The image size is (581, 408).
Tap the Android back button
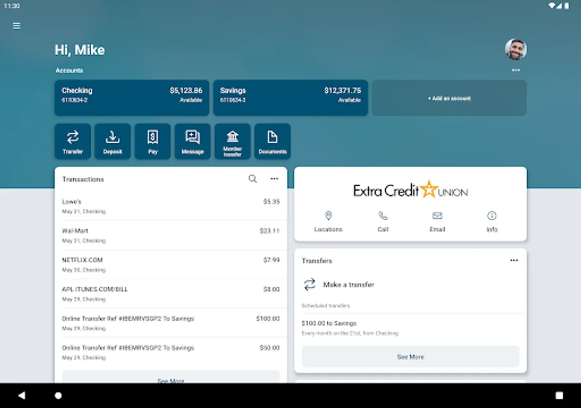pos(21,395)
